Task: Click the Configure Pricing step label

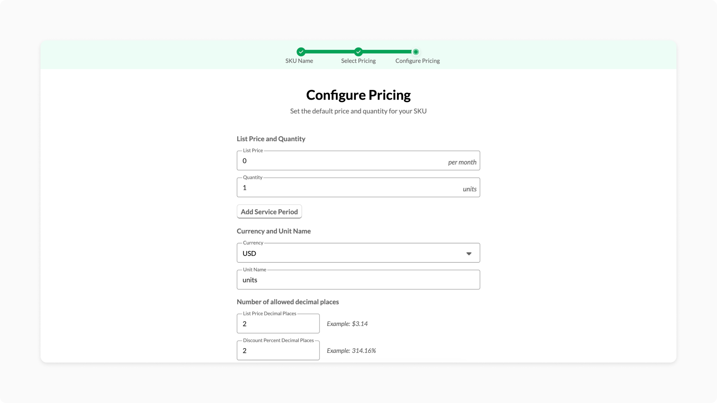Action: pos(417,61)
